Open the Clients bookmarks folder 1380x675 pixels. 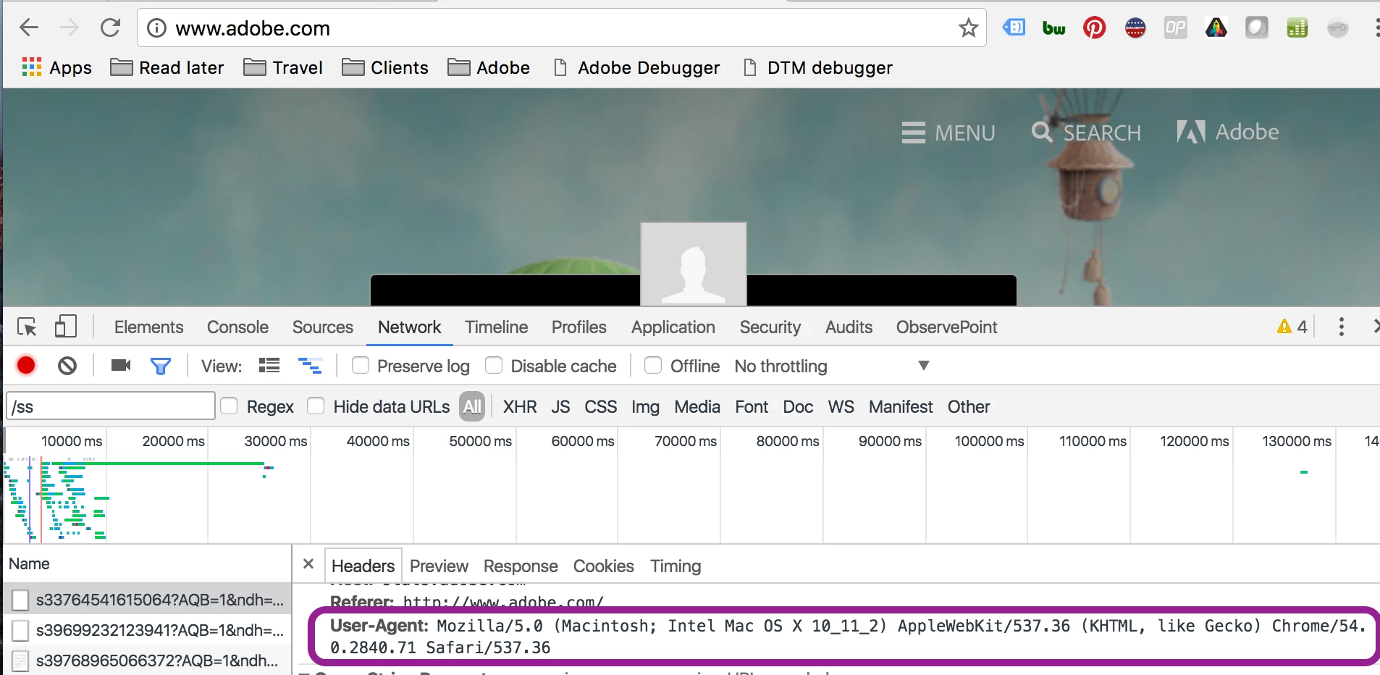click(385, 67)
